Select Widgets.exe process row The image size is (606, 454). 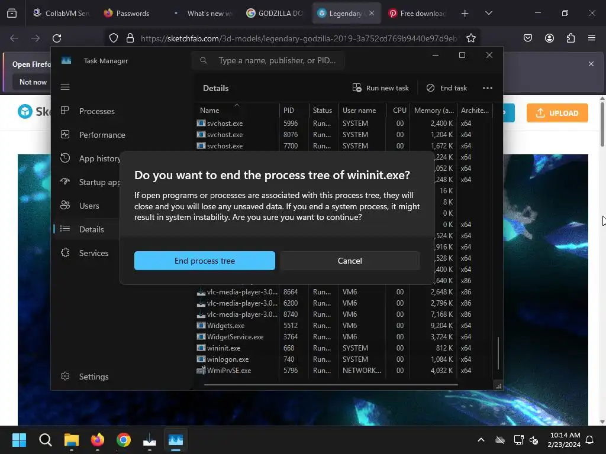tap(344, 326)
